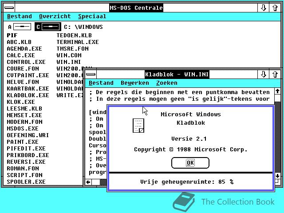
Task: Select KLOK.EXE in file list
Action: [21, 102]
